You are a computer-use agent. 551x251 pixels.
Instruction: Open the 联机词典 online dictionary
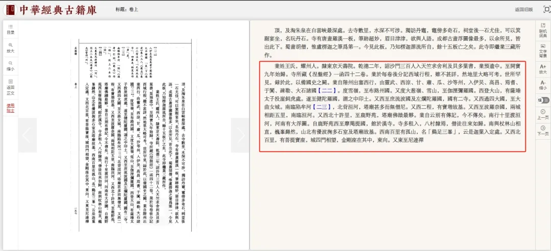tap(542, 31)
